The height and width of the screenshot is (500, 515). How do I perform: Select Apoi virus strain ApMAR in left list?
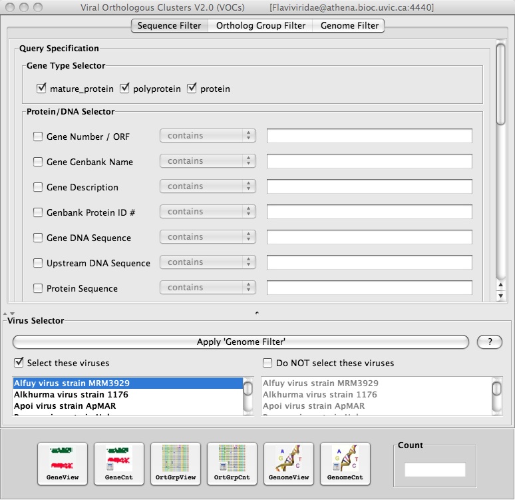128,406
